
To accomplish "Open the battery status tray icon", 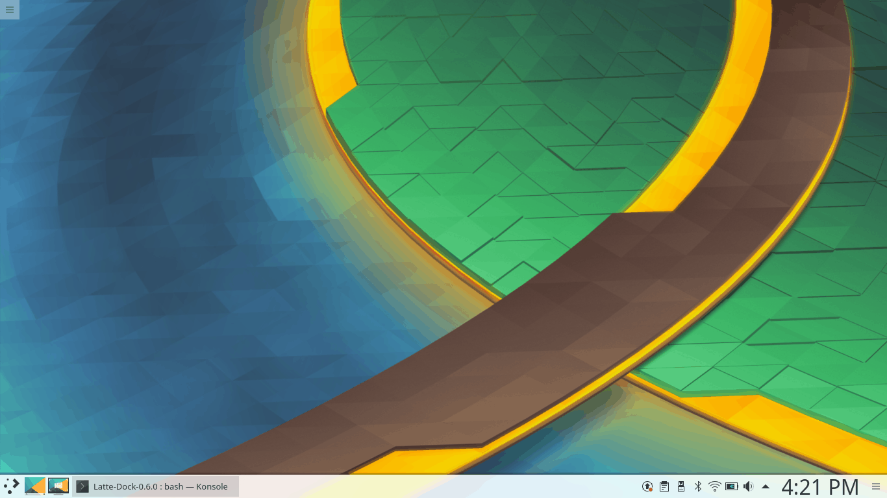I will pos(732,486).
